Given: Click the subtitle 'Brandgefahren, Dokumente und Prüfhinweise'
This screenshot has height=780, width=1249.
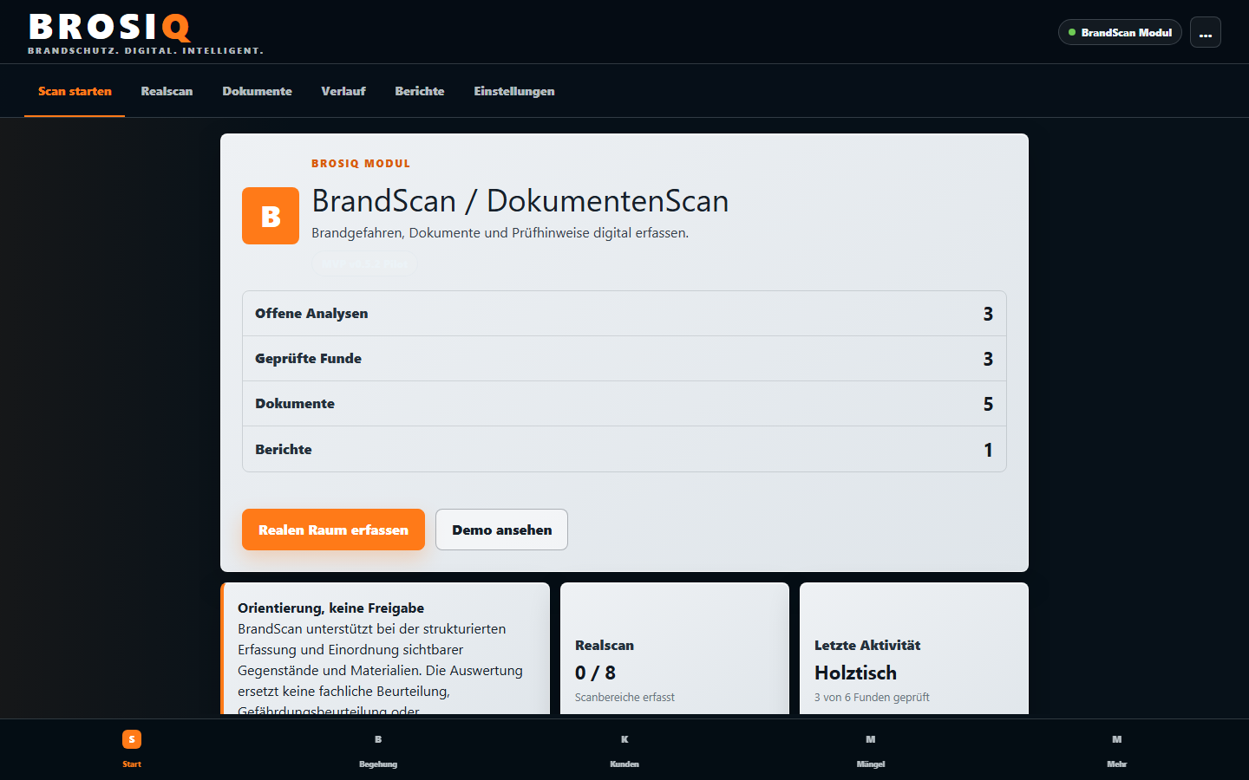Looking at the screenshot, I should click(x=500, y=233).
